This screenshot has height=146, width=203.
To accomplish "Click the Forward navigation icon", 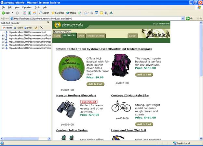I will [17, 13].
